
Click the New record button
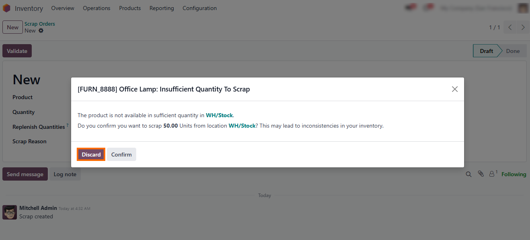tap(12, 27)
